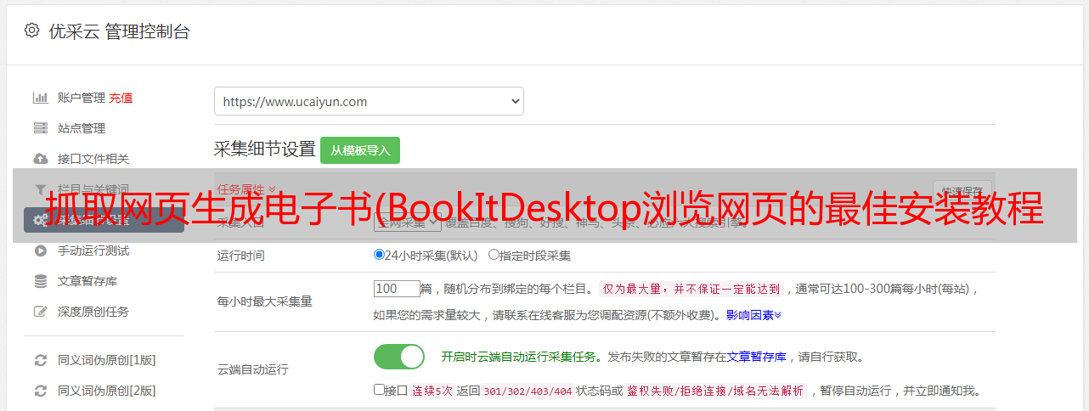
Task: Open 接口文件相关 in the sidebar
Action: click(93, 159)
